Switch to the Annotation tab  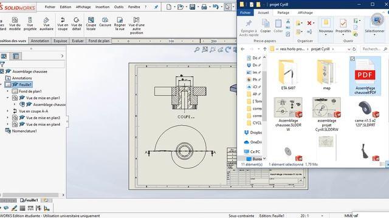pos(40,41)
